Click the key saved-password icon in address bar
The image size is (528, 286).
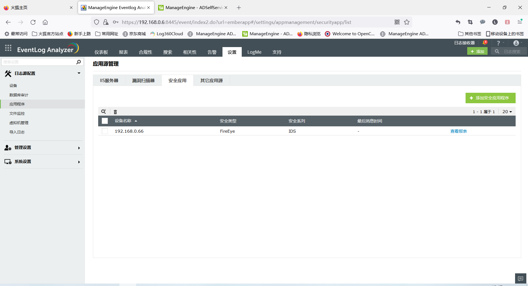(116, 22)
